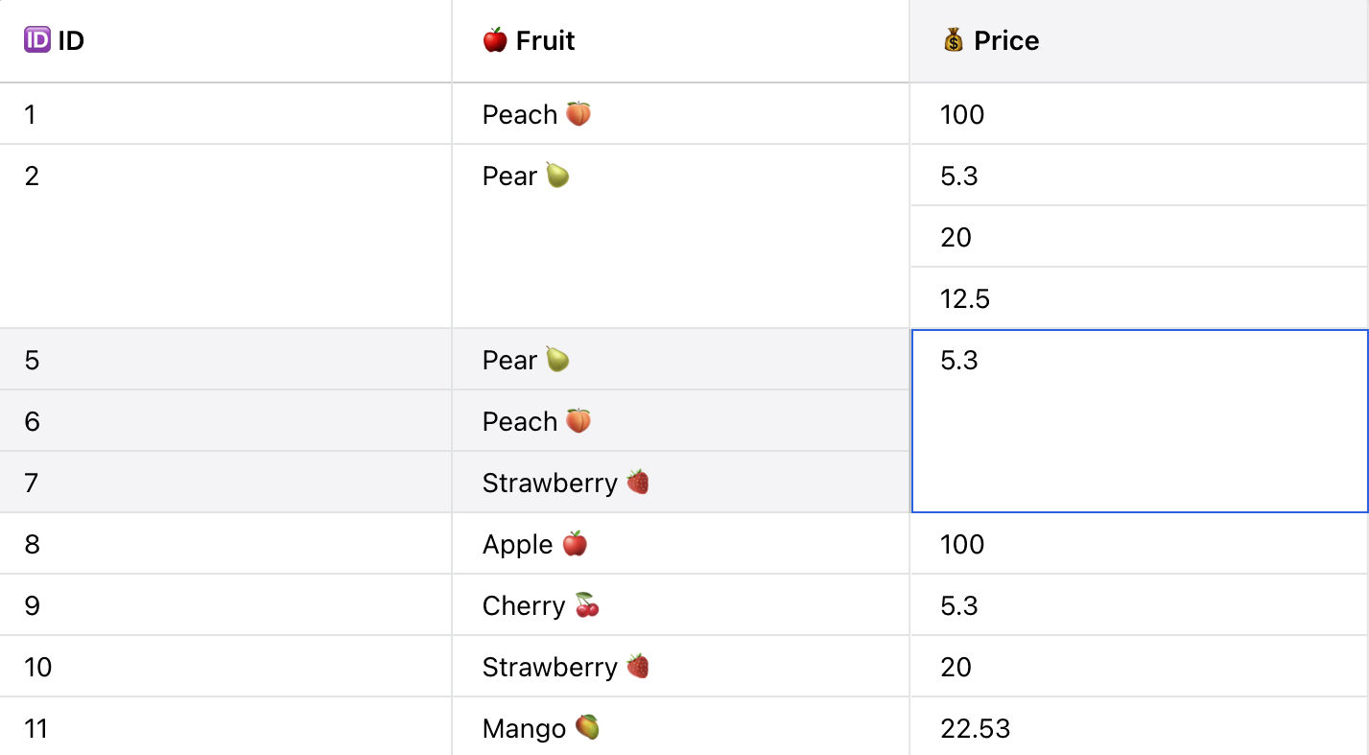Click the purple ID emoji in the header
1369x755 pixels.
(x=36, y=40)
